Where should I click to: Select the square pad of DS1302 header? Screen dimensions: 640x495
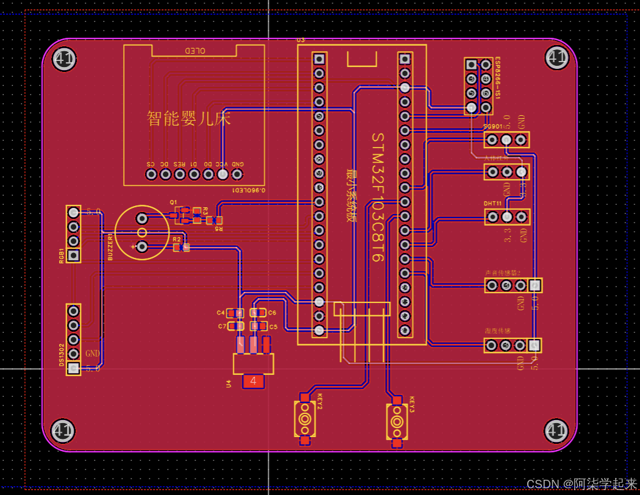pos(74,368)
